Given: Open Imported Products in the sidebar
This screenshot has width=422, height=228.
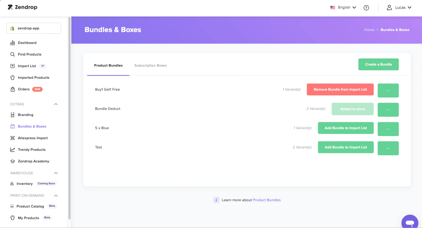Looking at the screenshot, I should pyautogui.click(x=34, y=78).
